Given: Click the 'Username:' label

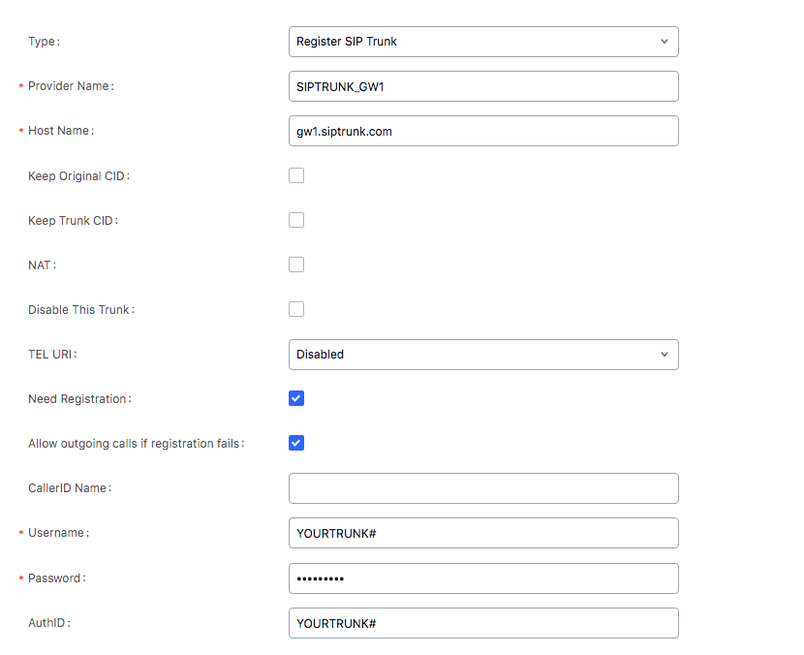Looking at the screenshot, I should coord(58,533).
